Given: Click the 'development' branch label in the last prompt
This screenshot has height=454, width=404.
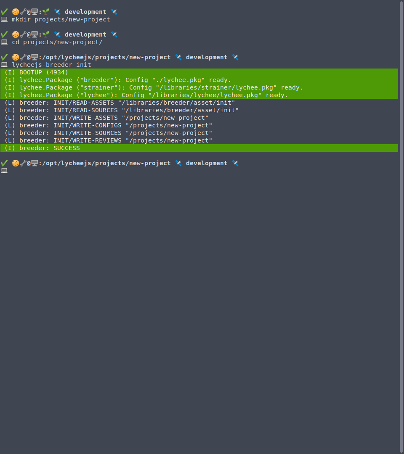Looking at the screenshot, I should point(207,163).
